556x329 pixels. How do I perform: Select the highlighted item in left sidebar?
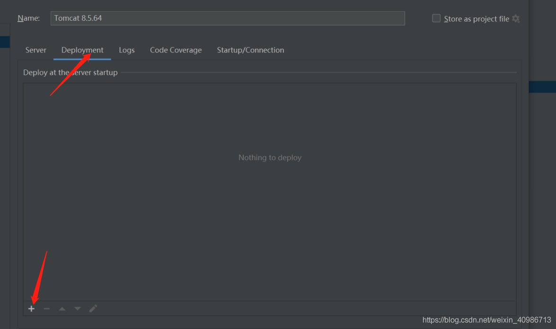tap(5, 42)
